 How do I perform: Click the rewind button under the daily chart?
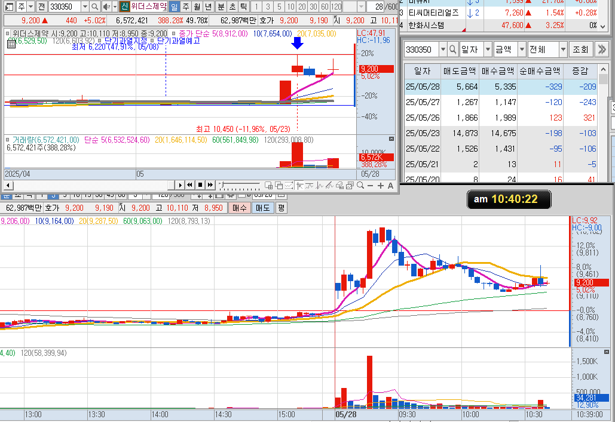[190, 185]
